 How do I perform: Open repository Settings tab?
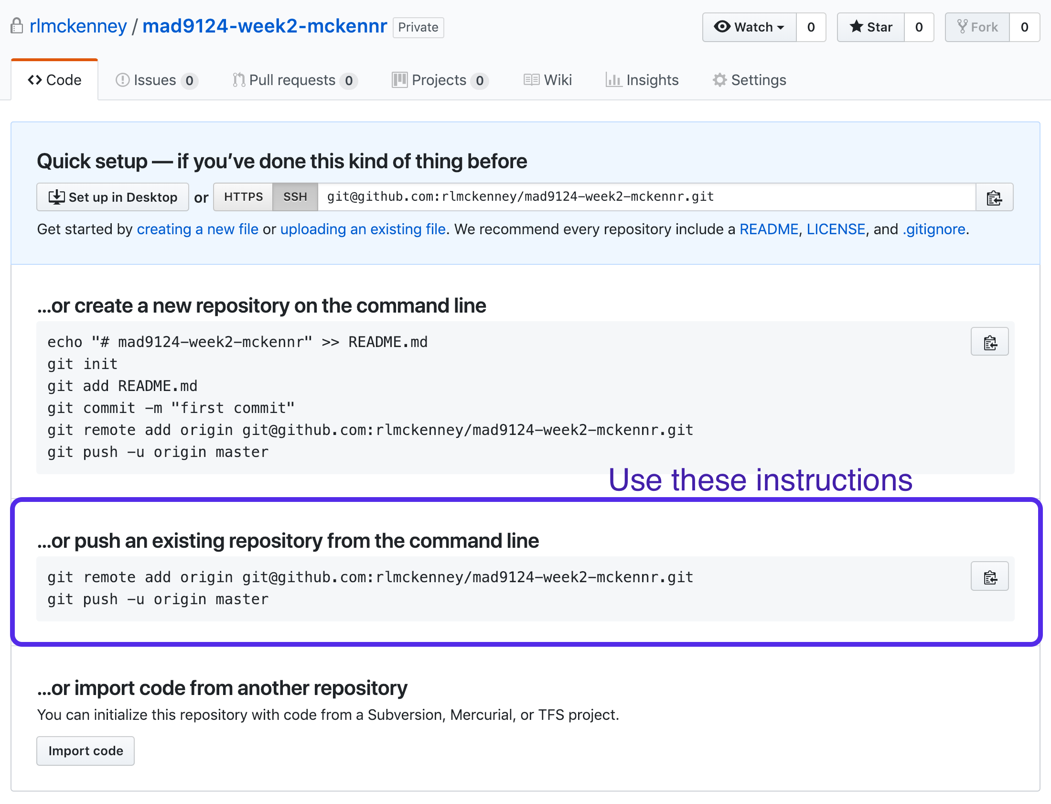coord(749,80)
